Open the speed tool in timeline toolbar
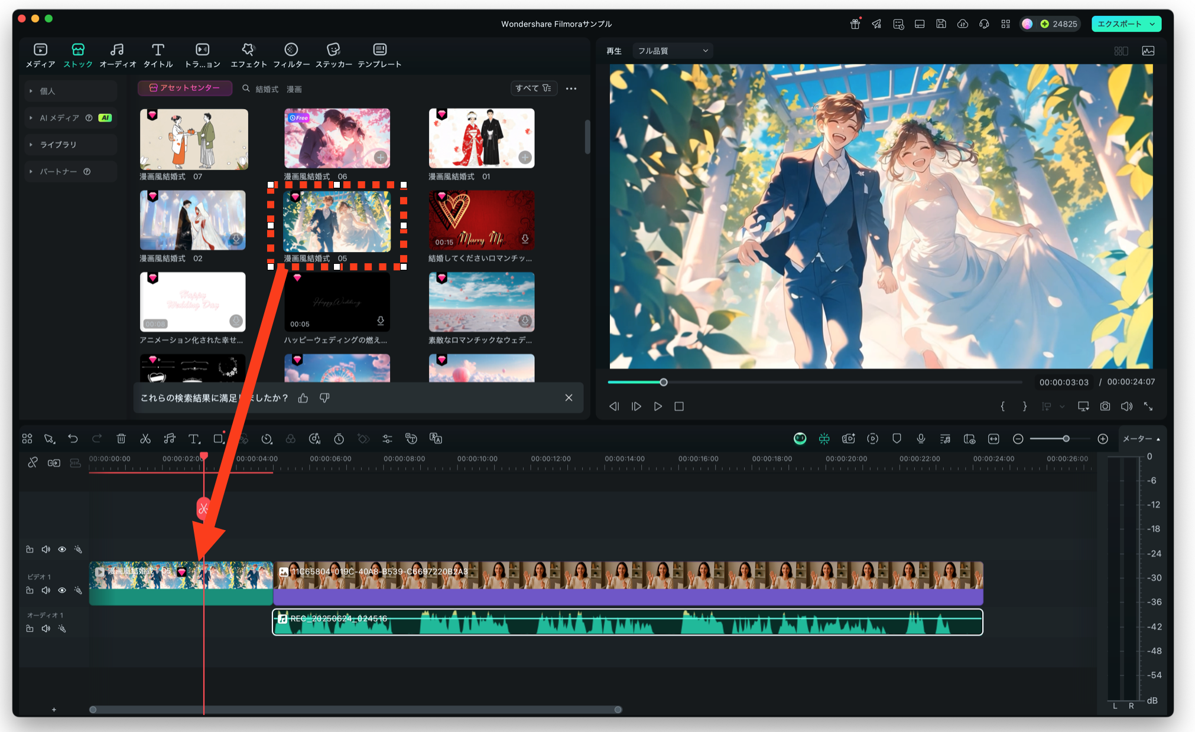The width and height of the screenshot is (1195, 732). [267, 439]
